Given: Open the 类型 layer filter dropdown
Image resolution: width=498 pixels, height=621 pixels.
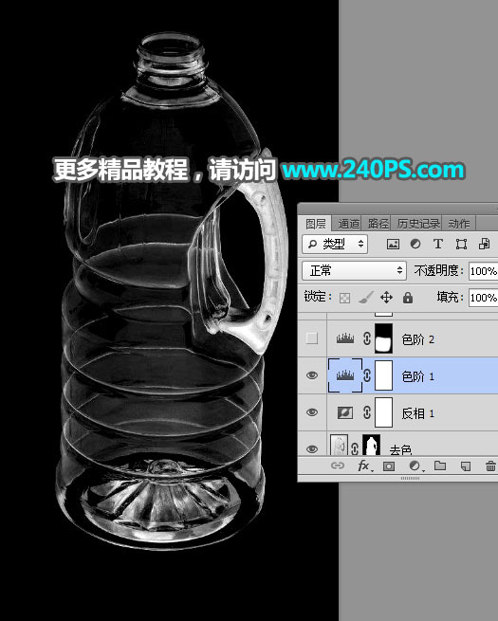Looking at the screenshot, I should pyautogui.click(x=335, y=244).
